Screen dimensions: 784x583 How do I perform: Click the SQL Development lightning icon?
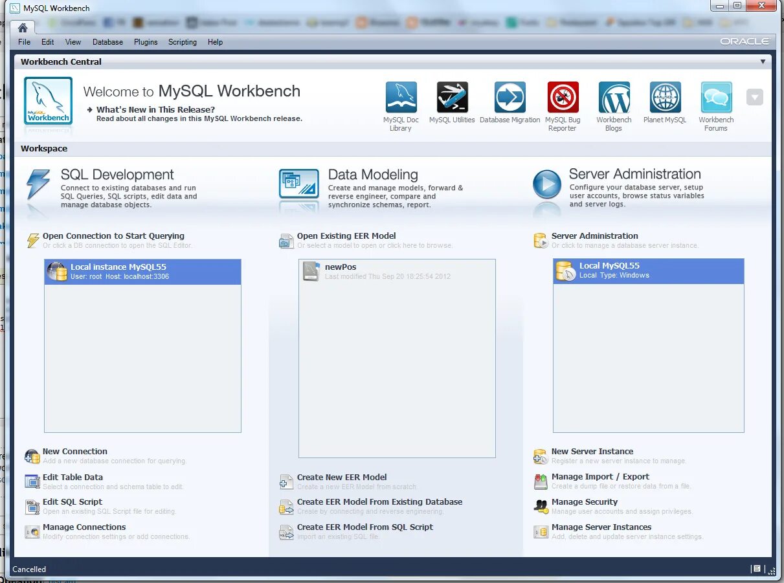click(38, 184)
